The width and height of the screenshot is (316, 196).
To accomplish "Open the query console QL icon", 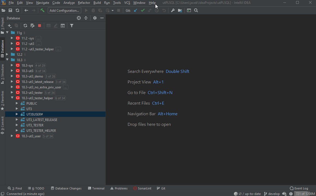I will coord(63,26).
